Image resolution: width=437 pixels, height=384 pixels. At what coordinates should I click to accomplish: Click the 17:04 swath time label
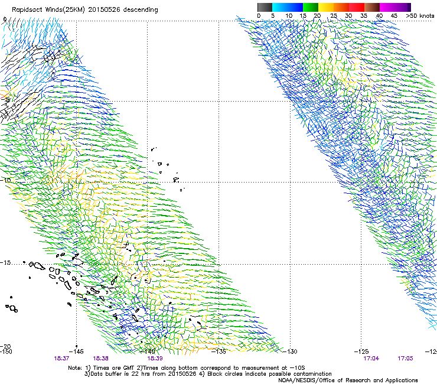click(x=371, y=359)
